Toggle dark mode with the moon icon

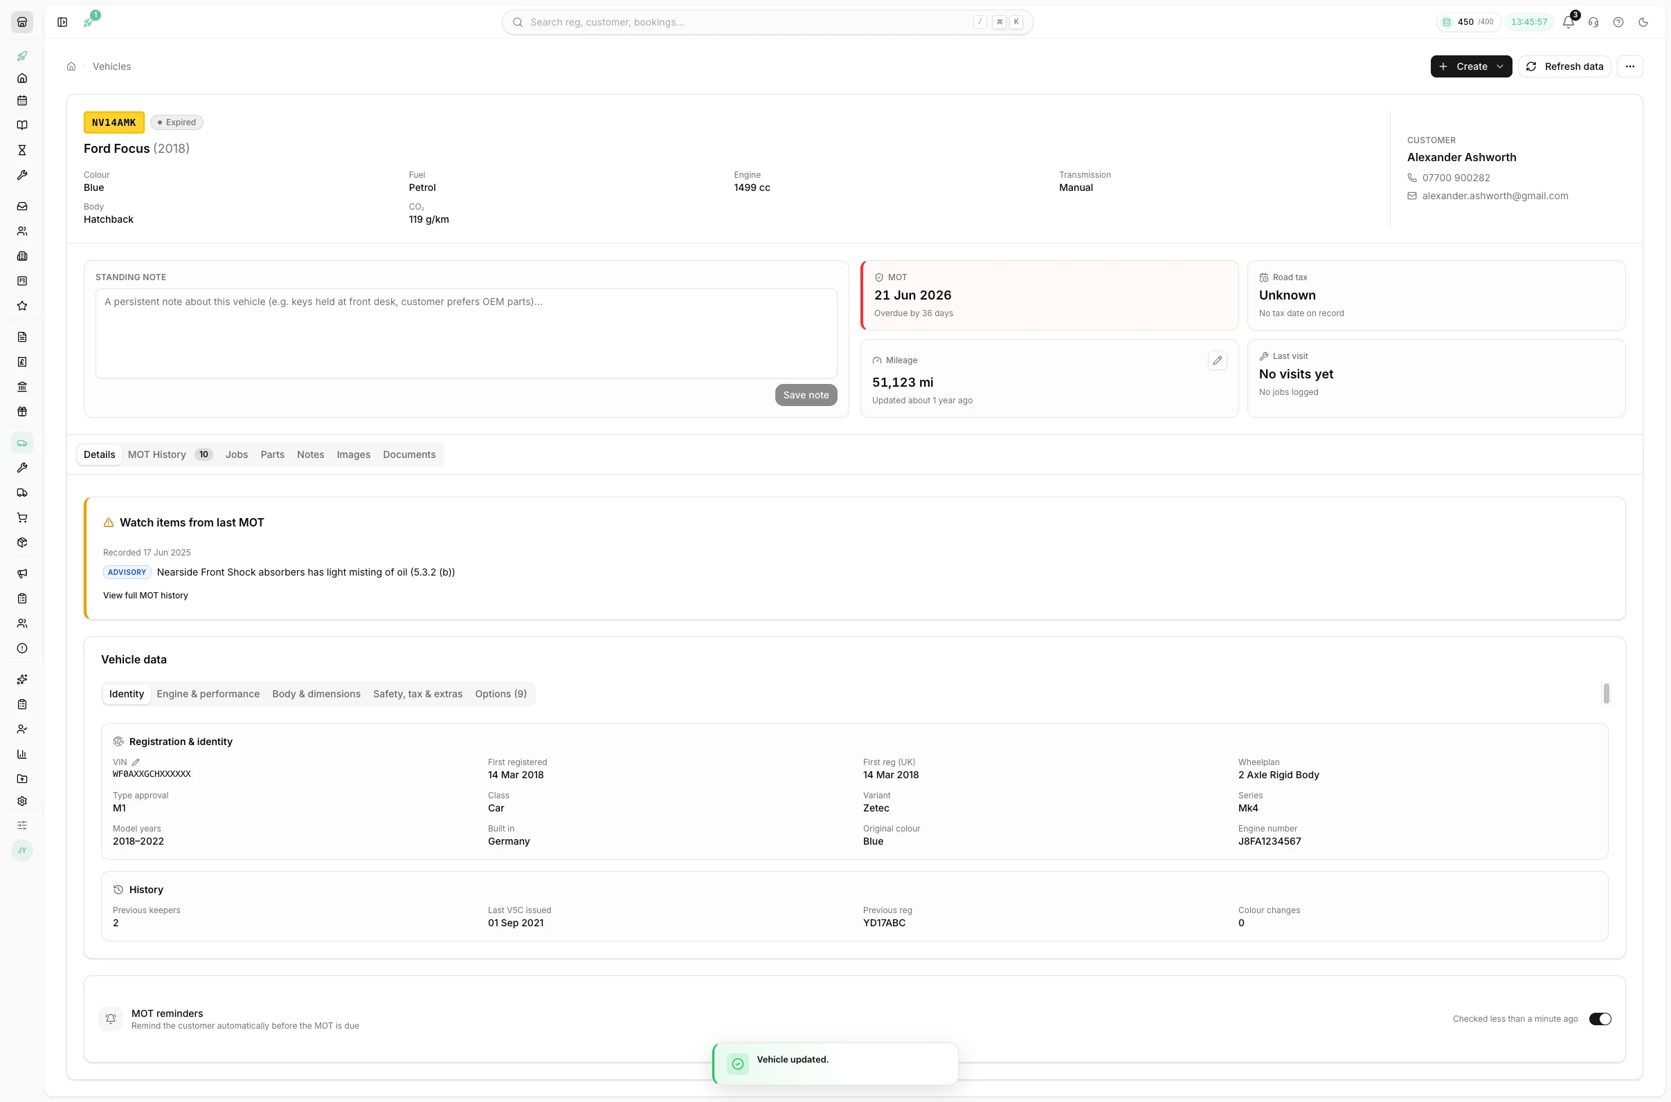[x=1643, y=21]
